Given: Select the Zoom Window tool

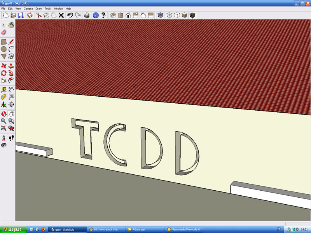Looking at the screenshot, I should tap(11, 121).
